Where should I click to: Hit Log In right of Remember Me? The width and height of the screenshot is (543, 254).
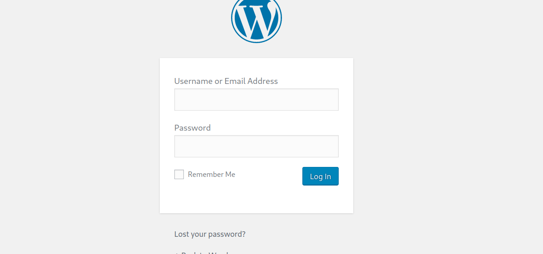coord(320,176)
